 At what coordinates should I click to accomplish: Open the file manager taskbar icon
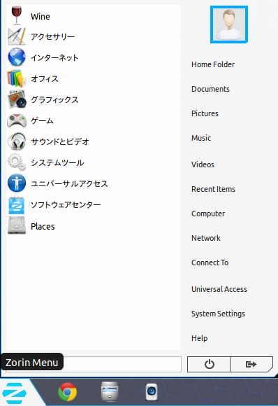click(110, 392)
